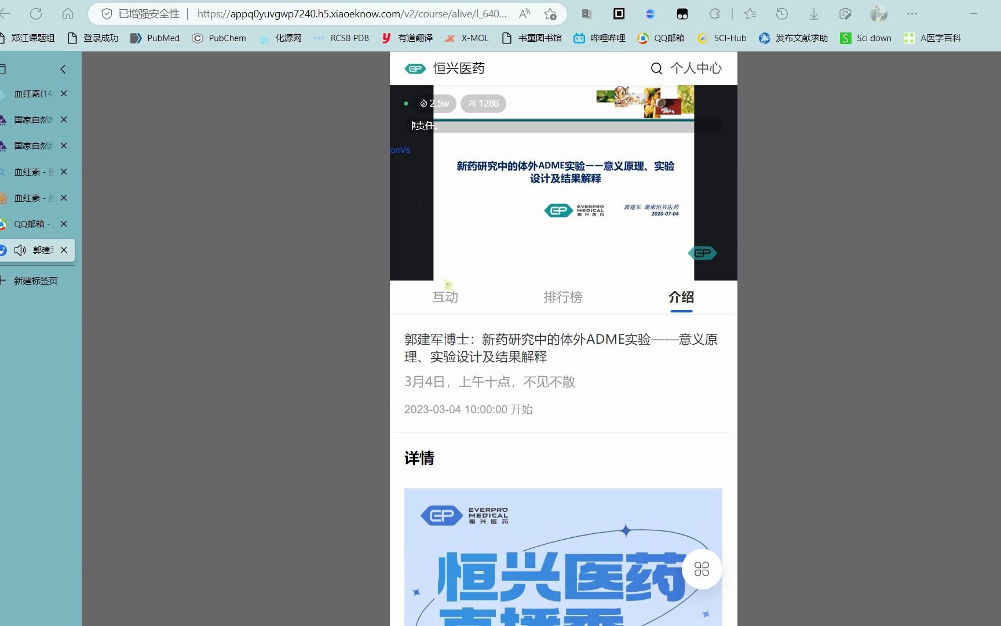Switch to the 排行榜 tab
Viewport: 1001px width, 626px height.
(x=562, y=297)
